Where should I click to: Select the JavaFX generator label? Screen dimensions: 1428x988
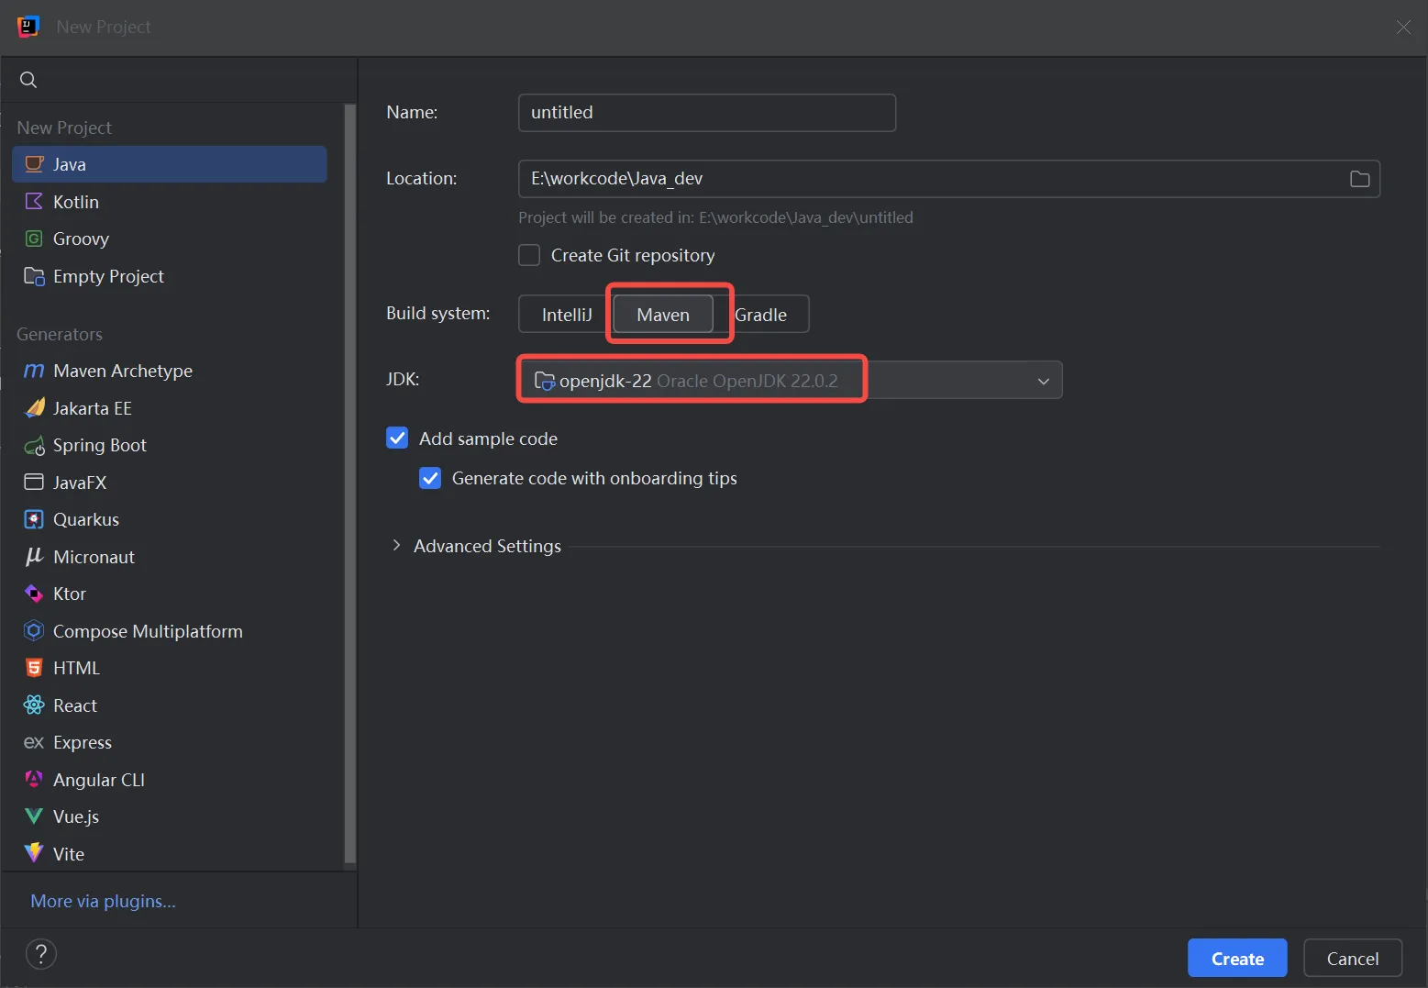[80, 483]
